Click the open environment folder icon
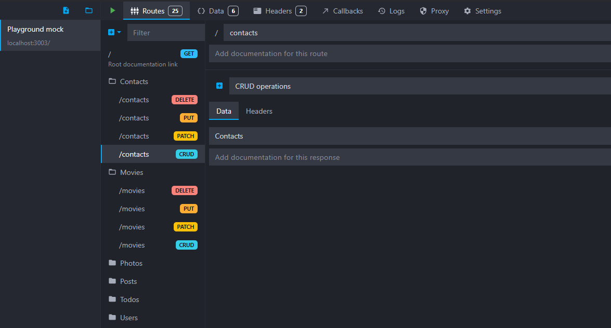 (89, 10)
